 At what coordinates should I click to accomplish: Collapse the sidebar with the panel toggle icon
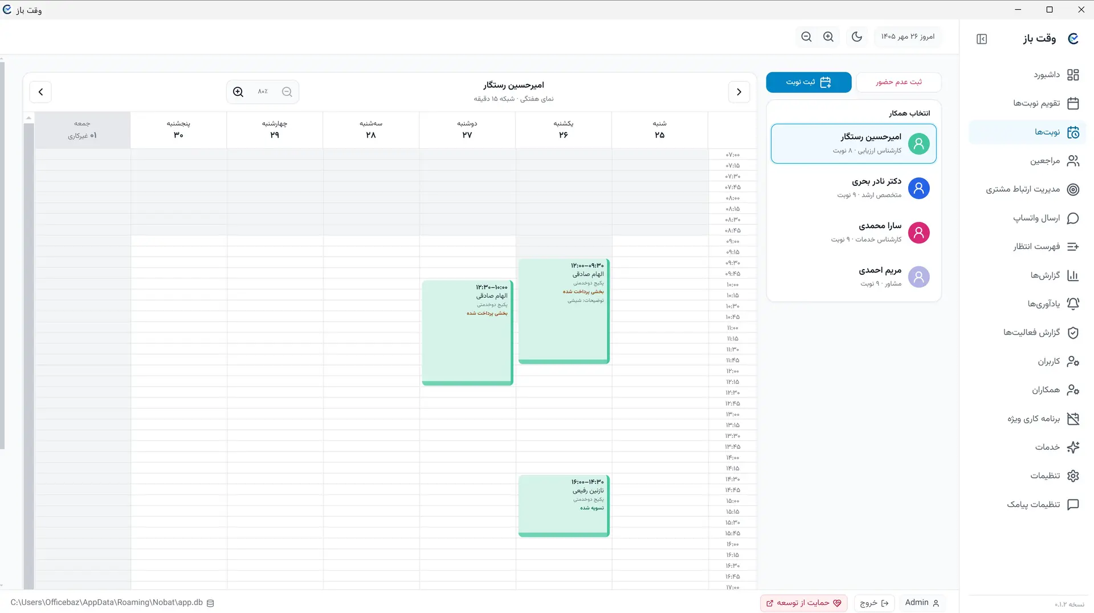(x=981, y=39)
